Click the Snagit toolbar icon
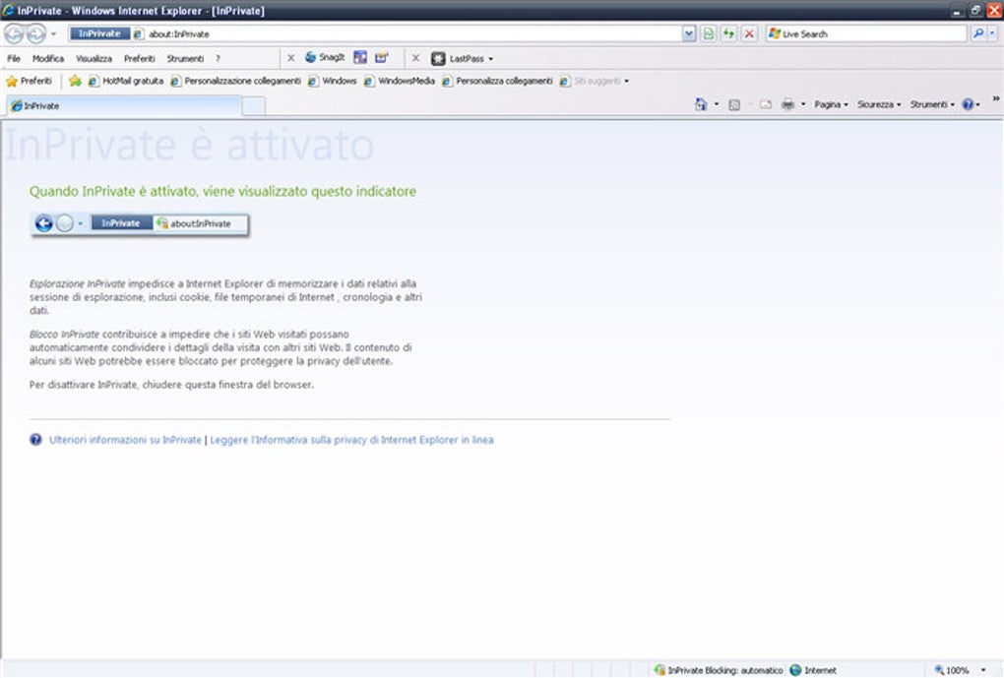The width and height of the screenshot is (1004, 678). tap(325, 58)
